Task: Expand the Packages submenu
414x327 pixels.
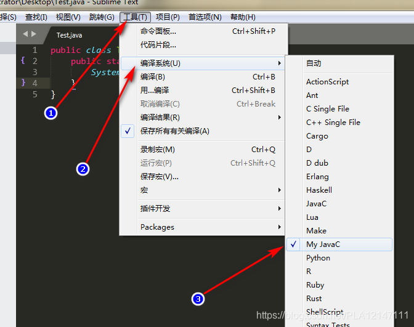Action: (203, 227)
